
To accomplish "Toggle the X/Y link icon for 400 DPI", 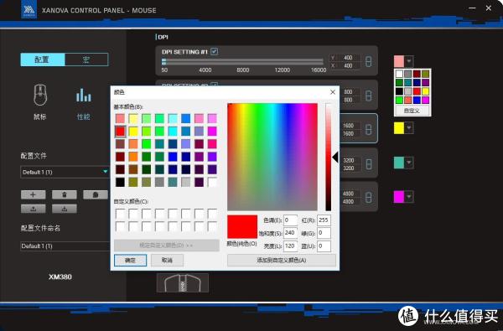I will click(x=369, y=61).
